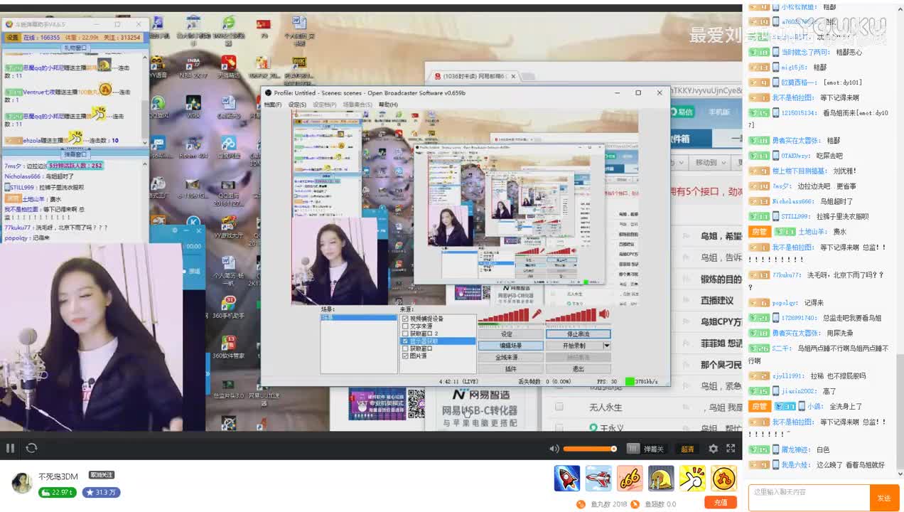Select the 礼物窗口 tab
The width and height of the screenshot is (904, 512).
[75, 48]
